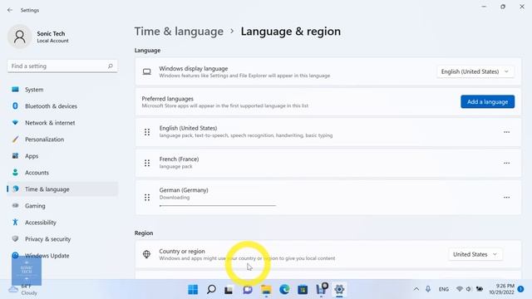Grab drag handle for German (Germany)

[x=147, y=198]
